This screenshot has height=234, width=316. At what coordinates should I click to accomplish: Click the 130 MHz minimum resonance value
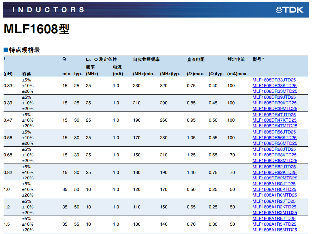[137, 172]
